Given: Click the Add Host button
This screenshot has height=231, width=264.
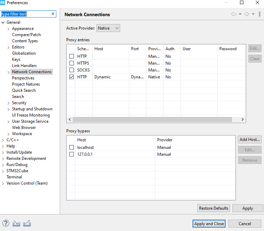Looking at the screenshot, I should (x=250, y=140).
